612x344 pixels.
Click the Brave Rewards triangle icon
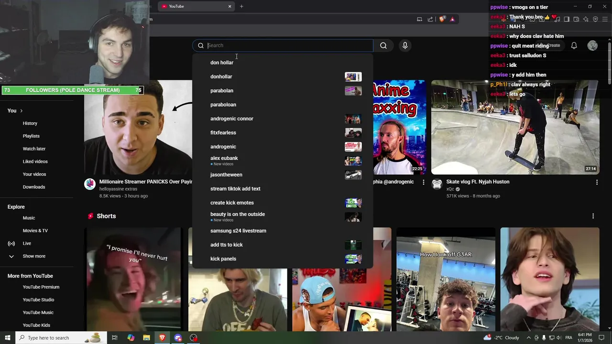(452, 19)
